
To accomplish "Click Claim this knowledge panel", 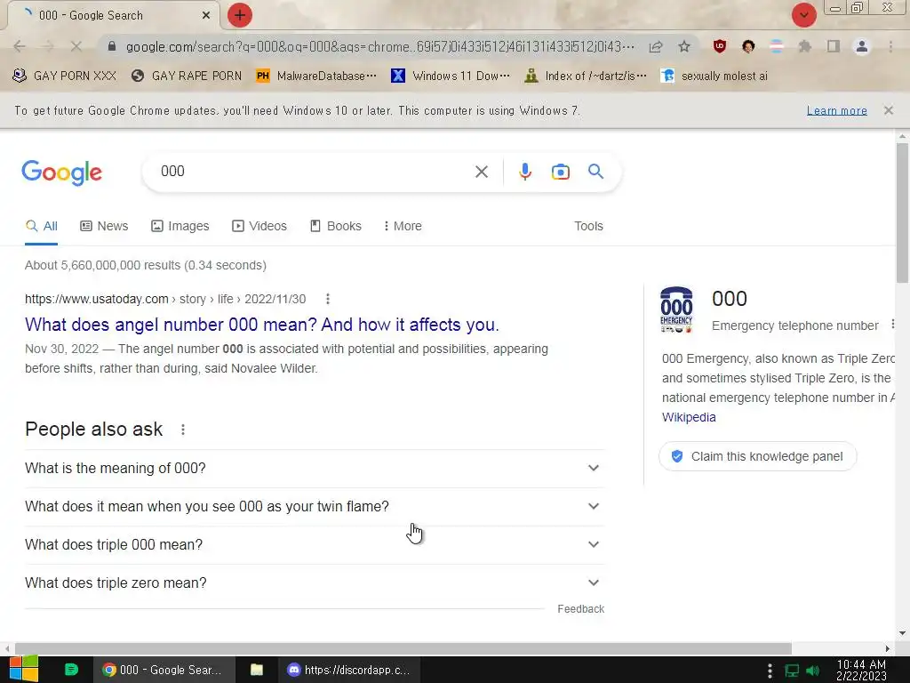I will tap(757, 456).
